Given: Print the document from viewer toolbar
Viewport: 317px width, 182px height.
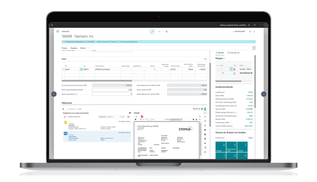Looking at the screenshot, I should click(196, 119).
